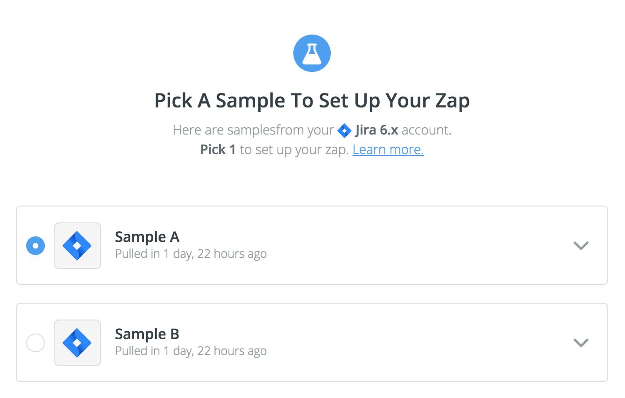Expand Sample A details with the chevron
Image resolution: width=625 pixels, height=398 pixels.
pos(581,246)
